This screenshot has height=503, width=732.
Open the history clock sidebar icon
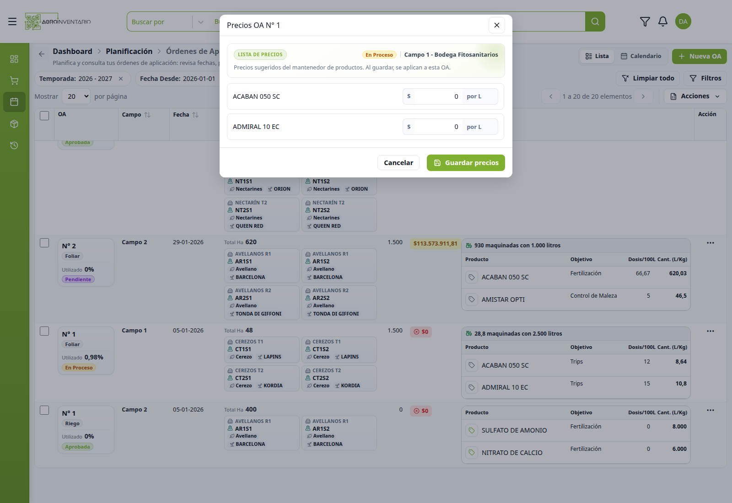[14, 145]
